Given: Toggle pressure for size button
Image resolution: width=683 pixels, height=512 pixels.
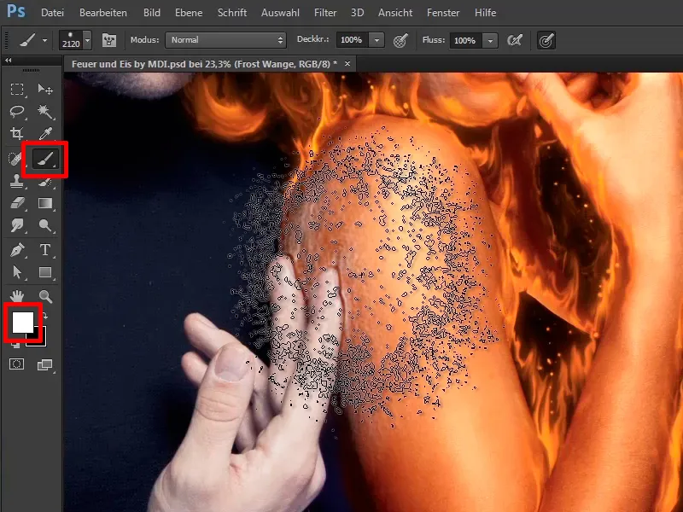Looking at the screenshot, I should tap(546, 40).
